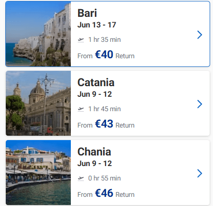Viewport: 213px width, 206px height.
Task: Click the plane icon beside 0 hr 55 min
Action: [x=81, y=179]
